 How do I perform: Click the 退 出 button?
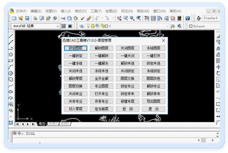[x=153, y=109]
